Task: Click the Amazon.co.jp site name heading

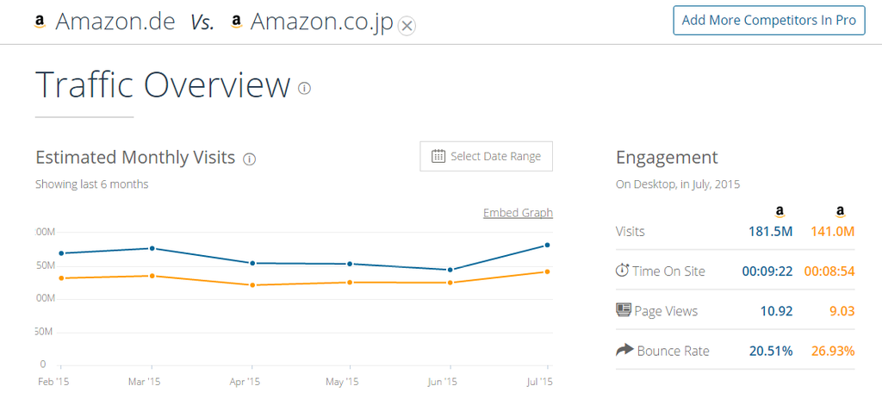Action: (x=321, y=23)
